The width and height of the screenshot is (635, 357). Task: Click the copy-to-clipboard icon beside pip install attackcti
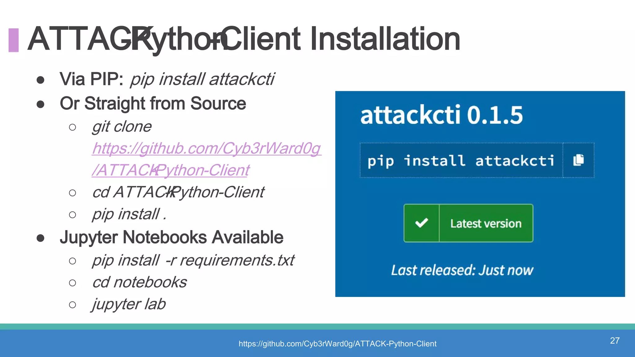[x=579, y=160]
